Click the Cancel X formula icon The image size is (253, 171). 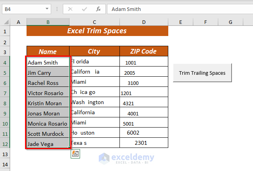pos(70,9)
